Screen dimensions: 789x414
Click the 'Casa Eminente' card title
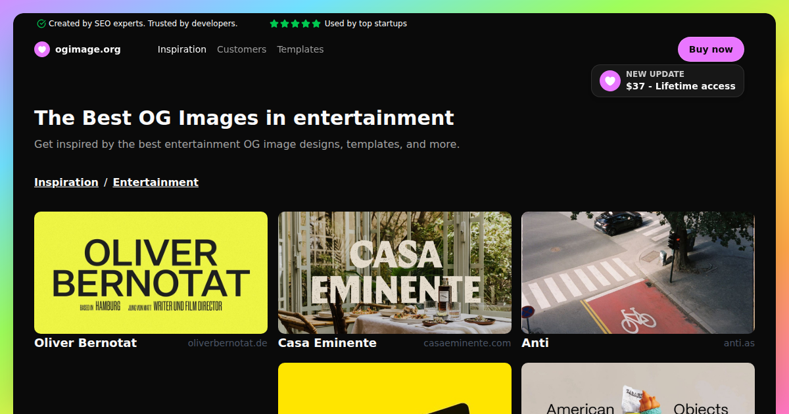327,342
